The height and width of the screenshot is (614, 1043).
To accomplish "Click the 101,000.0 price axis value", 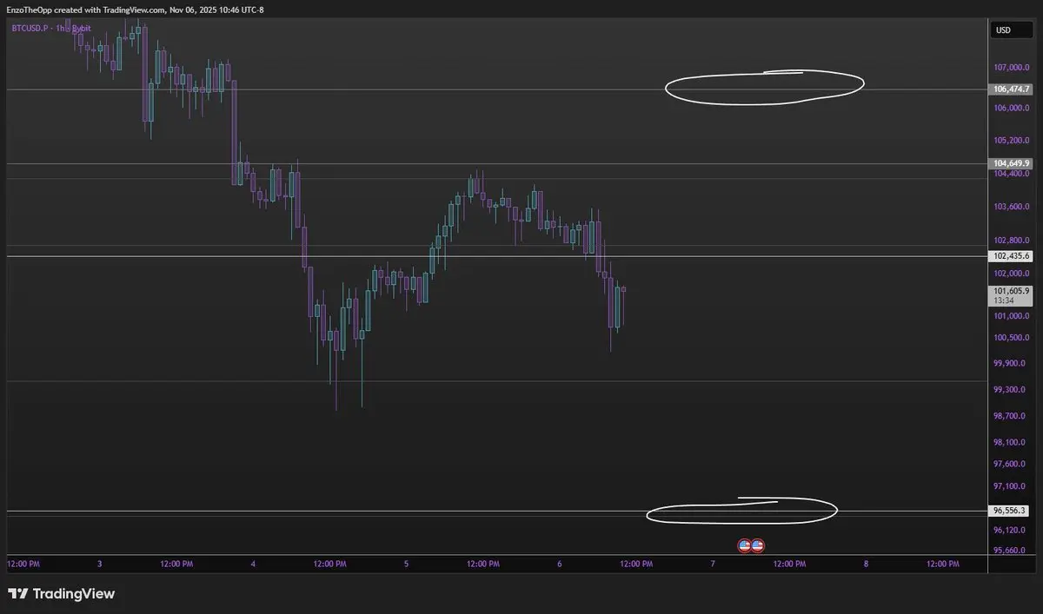I will click(x=1012, y=316).
